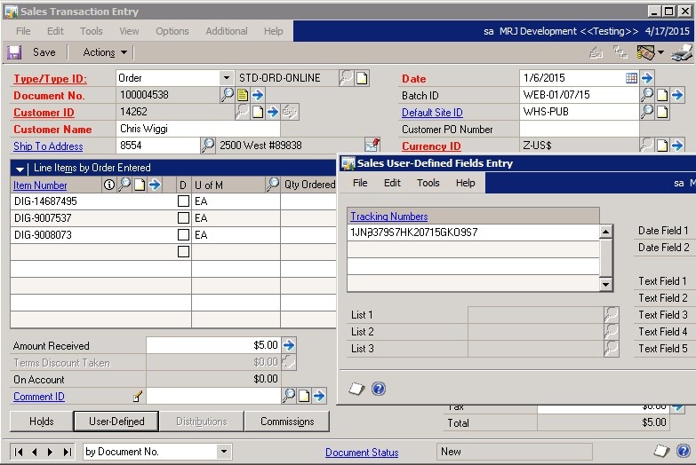696x465 pixels.
Task: Click the Save floppy disk icon
Action: pyautogui.click(x=14, y=52)
